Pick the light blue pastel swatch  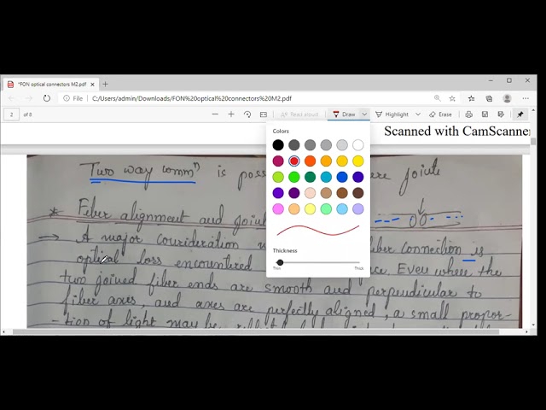[x=342, y=208]
